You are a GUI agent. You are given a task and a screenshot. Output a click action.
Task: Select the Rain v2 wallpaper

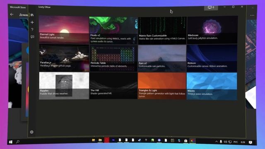click(x=162, y=58)
